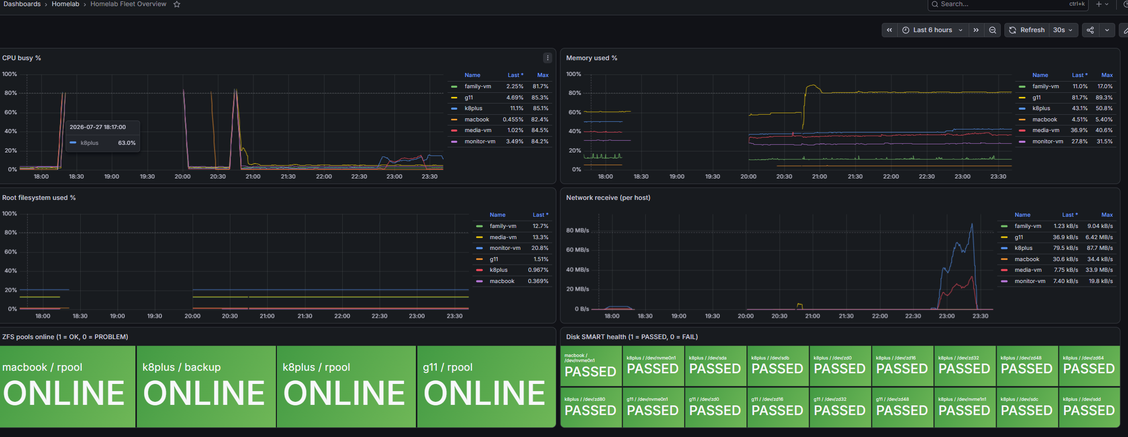Click the g11 /dev/nvme0n1 PASSED tile
Viewport: 1128px width, 437px height.
(x=653, y=407)
